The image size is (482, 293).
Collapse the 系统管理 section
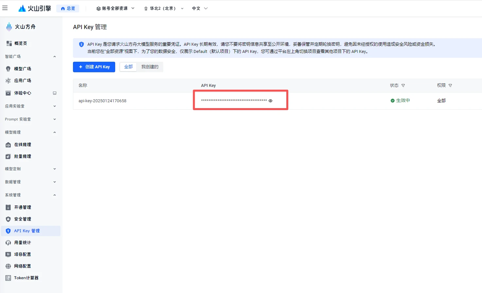[x=54, y=195]
